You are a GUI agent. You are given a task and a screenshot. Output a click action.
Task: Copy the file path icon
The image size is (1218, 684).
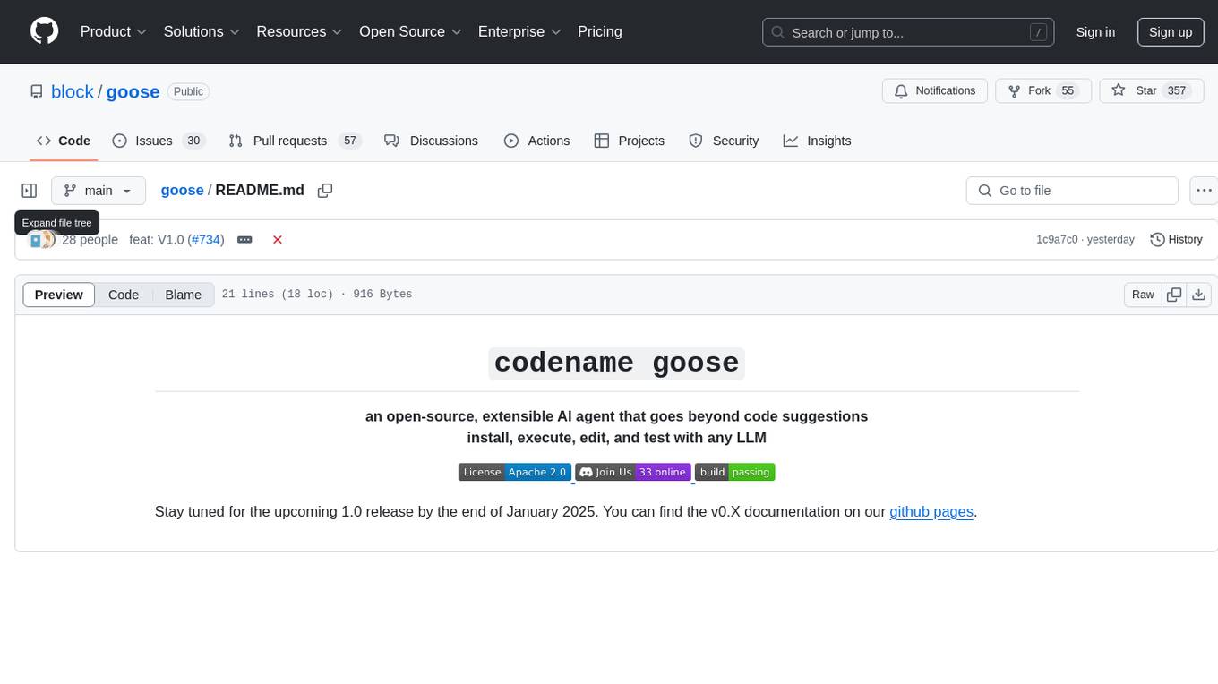[x=325, y=190]
